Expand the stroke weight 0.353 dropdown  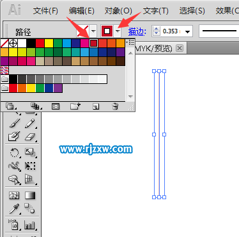coord(187,32)
